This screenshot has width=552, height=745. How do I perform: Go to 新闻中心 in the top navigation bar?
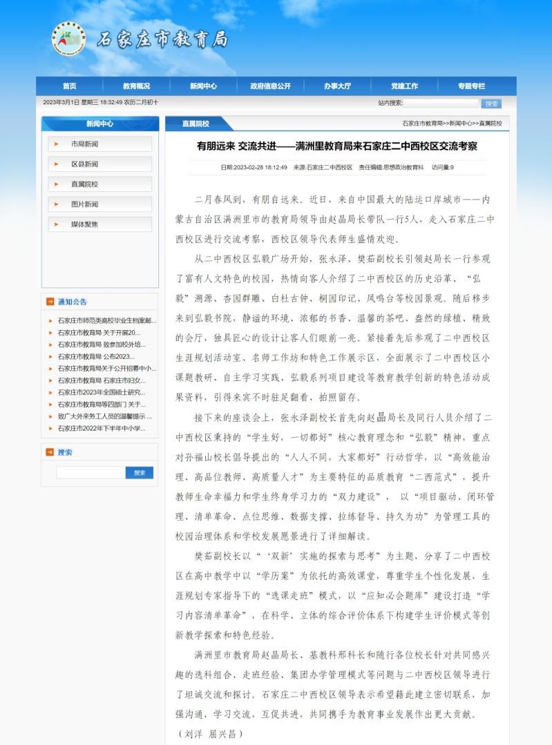[x=203, y=86]
